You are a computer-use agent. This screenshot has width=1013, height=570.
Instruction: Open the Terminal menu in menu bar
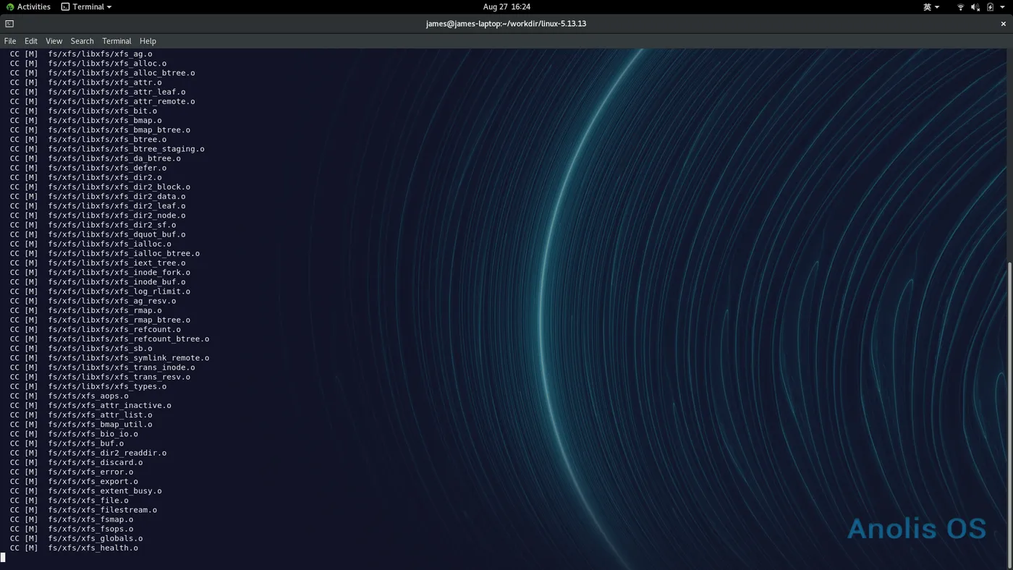(x=116, y=41)
